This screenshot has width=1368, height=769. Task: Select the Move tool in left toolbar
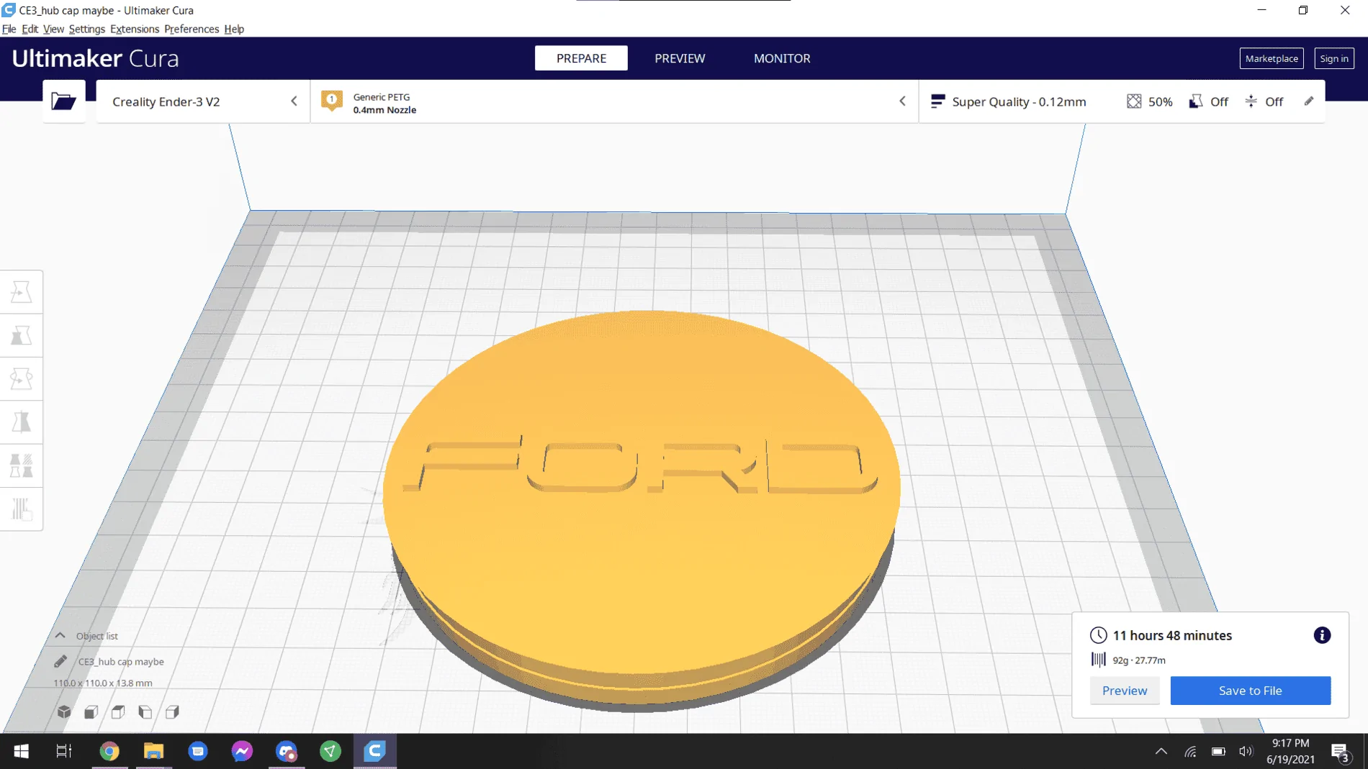tap(22, 292)
